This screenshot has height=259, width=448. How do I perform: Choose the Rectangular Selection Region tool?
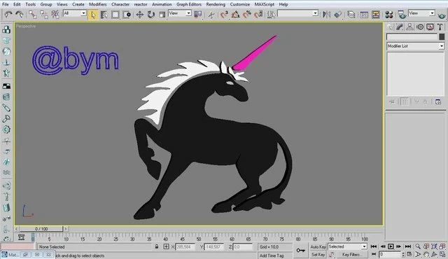pyautogui.click(x=115, y=15)
